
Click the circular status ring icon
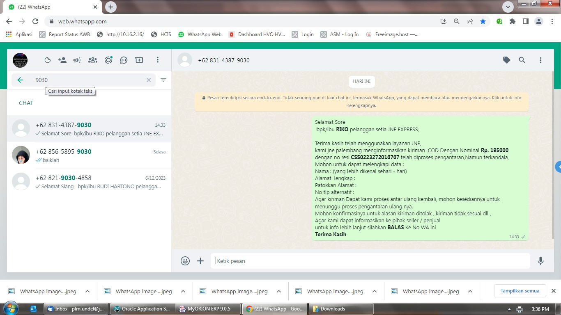108,60
